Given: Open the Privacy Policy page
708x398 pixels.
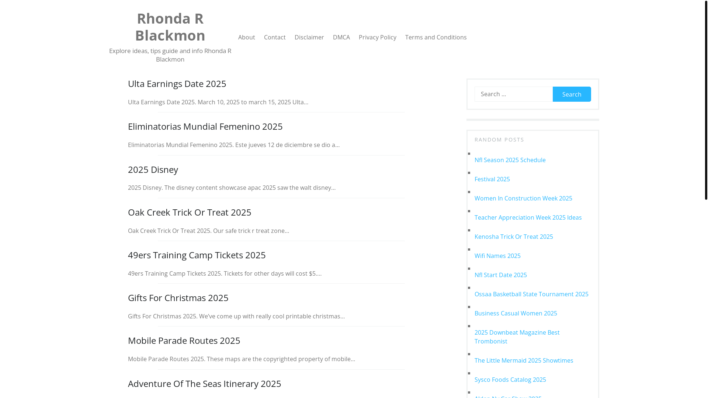Looking at the screenshot, I should coord(378,37).
